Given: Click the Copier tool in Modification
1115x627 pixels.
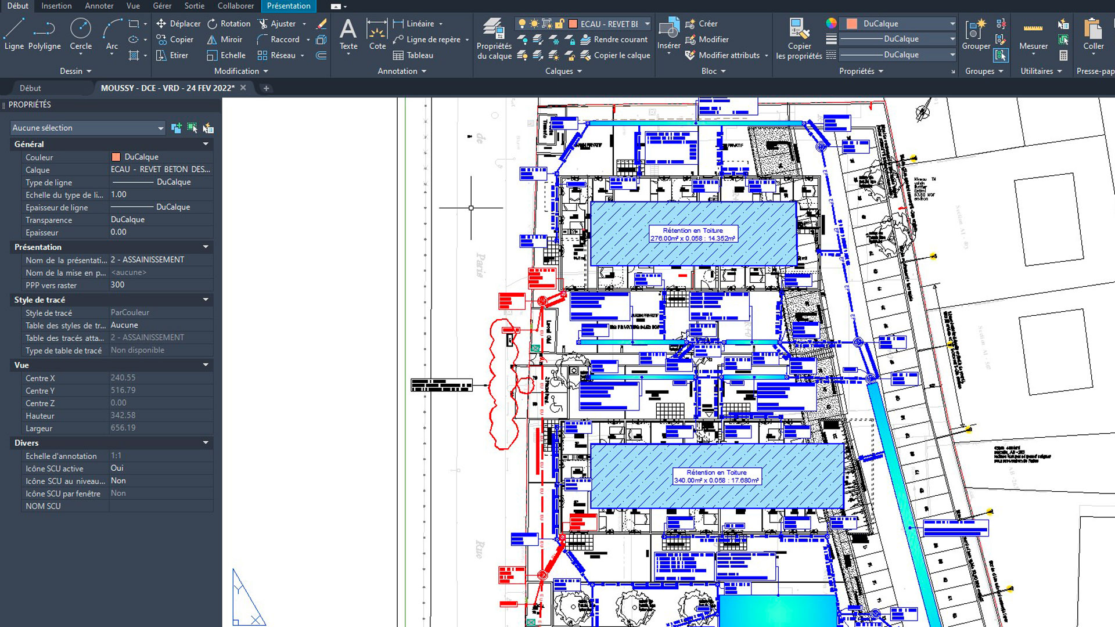Looking at the screenshot, I should click(175, 39).
